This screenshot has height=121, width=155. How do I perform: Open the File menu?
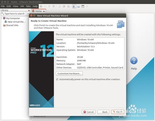tap(3, 6)
